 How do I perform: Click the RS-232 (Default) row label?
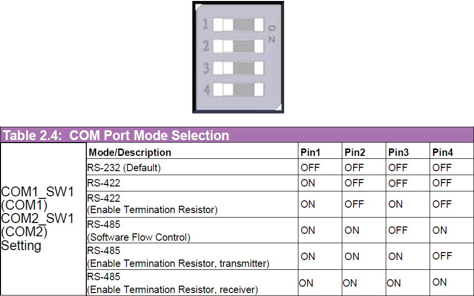[x=124, y=168]
